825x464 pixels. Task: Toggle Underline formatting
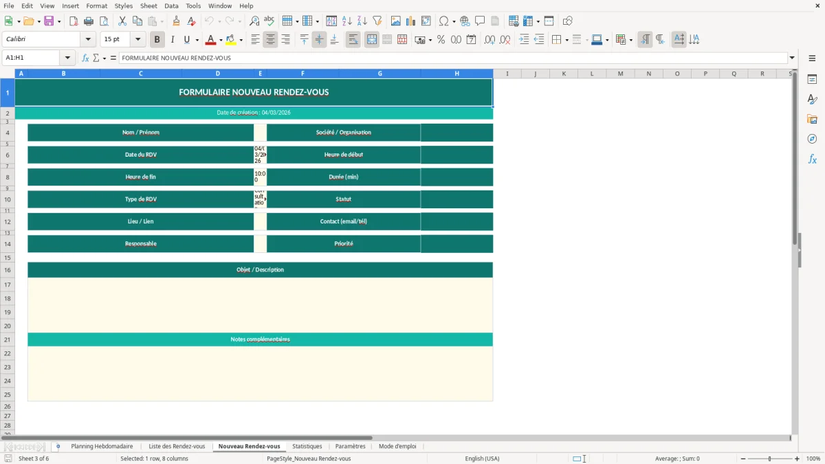coord(186,40)
